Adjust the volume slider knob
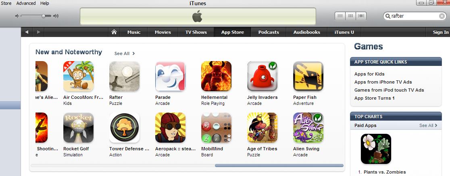Screen dimensions: 450x176 point(43,16)
